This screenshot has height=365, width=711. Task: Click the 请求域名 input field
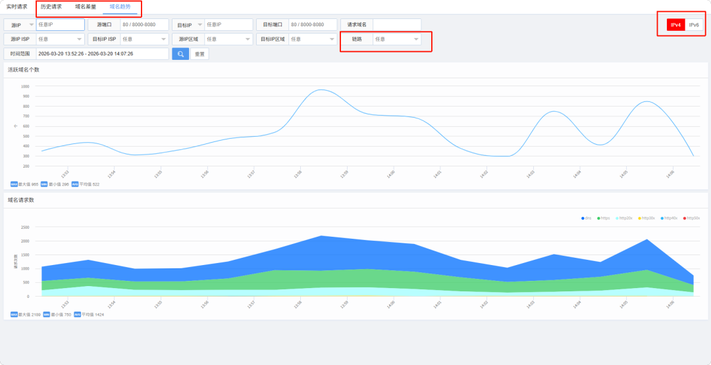pyautogui.click(x=397, y=25)
